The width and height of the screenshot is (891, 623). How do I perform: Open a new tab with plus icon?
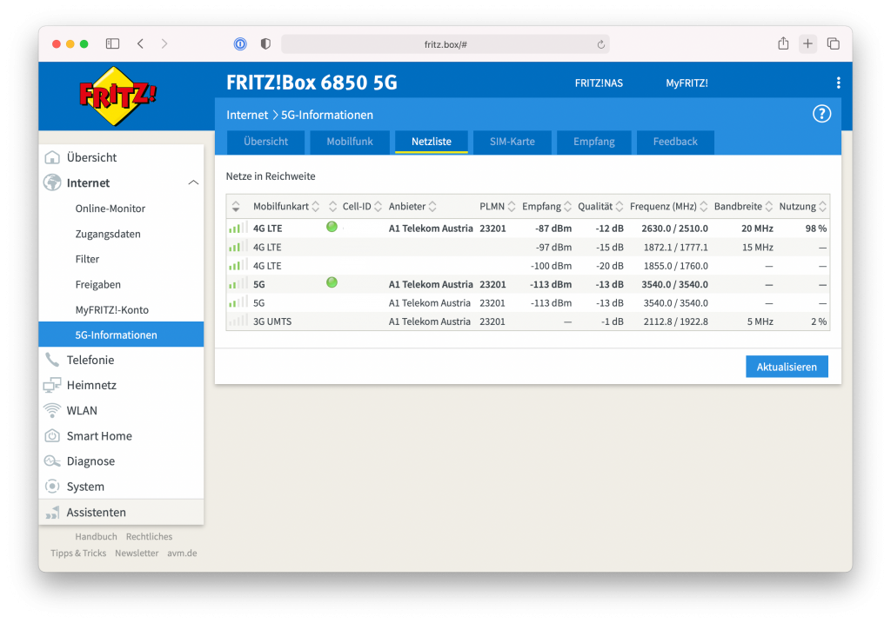807,43
